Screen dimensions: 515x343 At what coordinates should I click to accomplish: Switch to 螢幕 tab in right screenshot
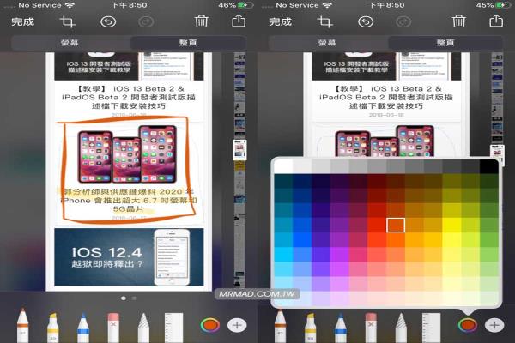[328, 43]
